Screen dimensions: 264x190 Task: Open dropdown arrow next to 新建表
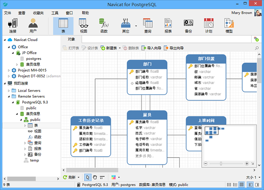point(120,48)
